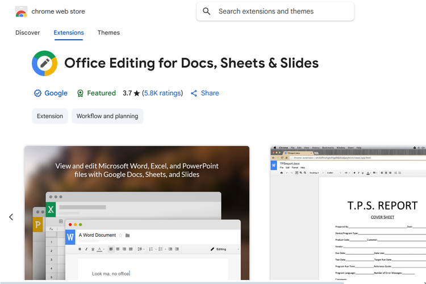Open the 5.8K ratings link
This screenshot has height=284, width=426.
point(162,93)
